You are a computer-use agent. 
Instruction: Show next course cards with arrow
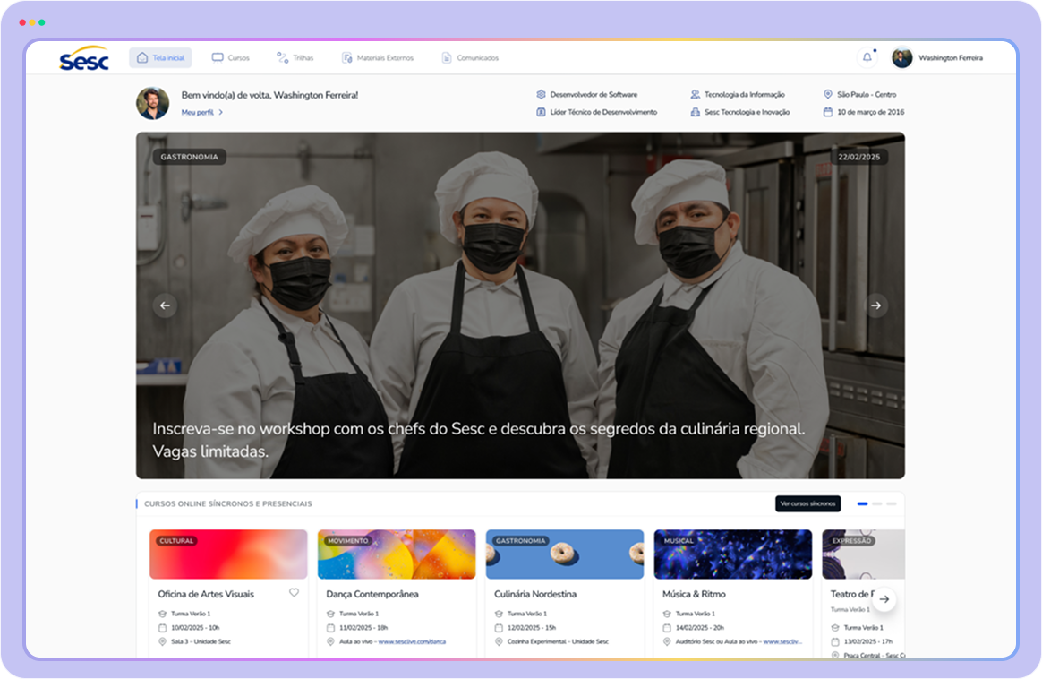(x=884, y=598)
